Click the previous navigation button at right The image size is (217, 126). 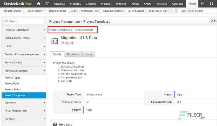213,21
